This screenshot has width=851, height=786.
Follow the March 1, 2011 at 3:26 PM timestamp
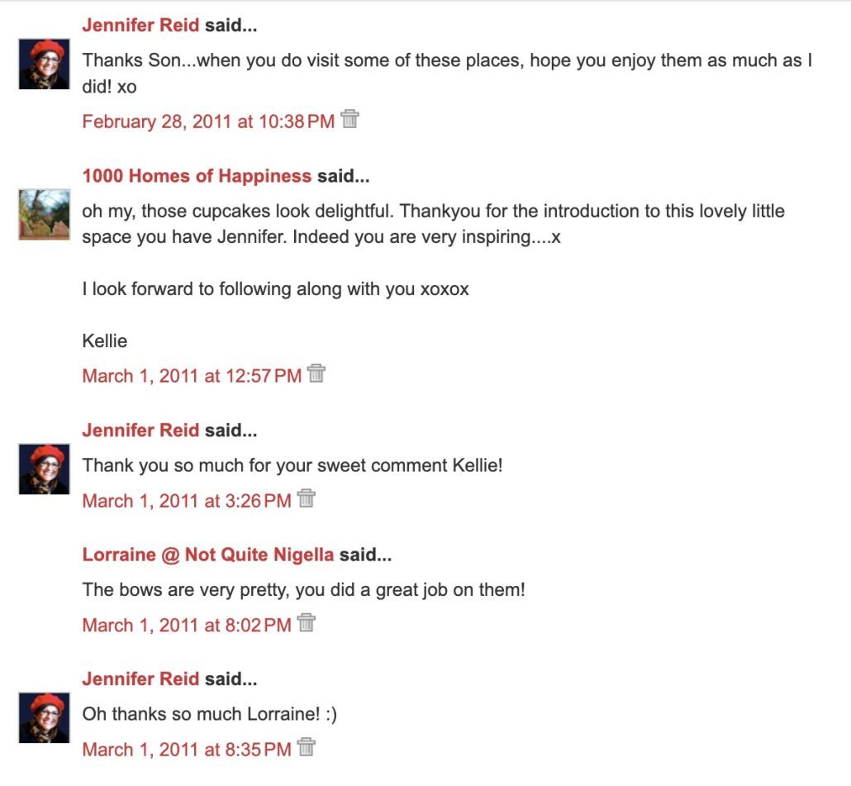coord(187,501)
